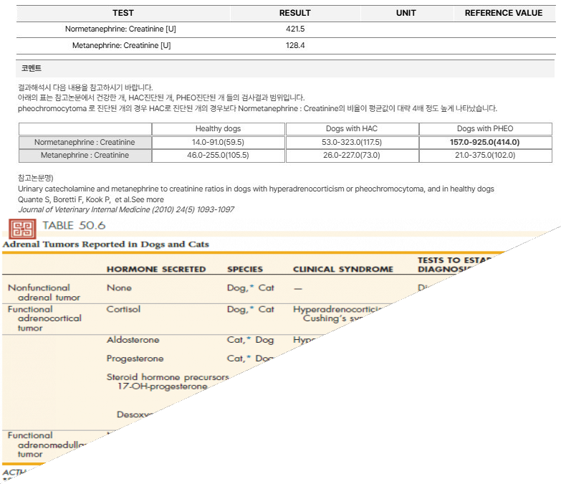Click the 코멘트 section header
The image size is (561, 484).
point(32,68)
